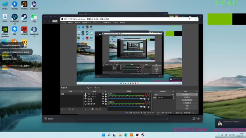Remove the selected source with minus icon
This screenshot has width=246, height=138.
click(x=89, y=109)
